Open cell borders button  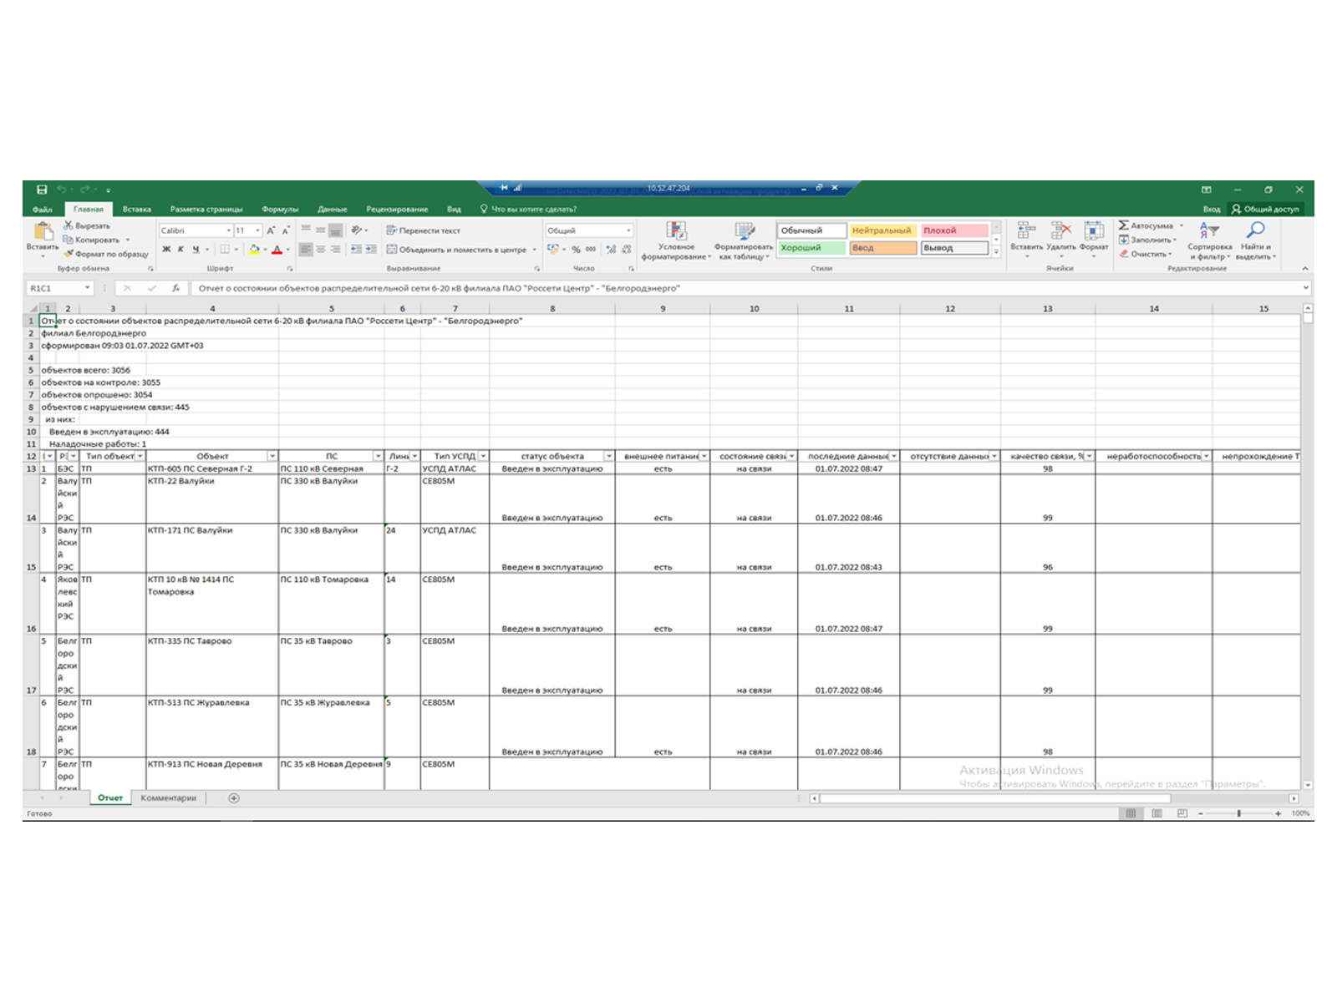point(225,249)
